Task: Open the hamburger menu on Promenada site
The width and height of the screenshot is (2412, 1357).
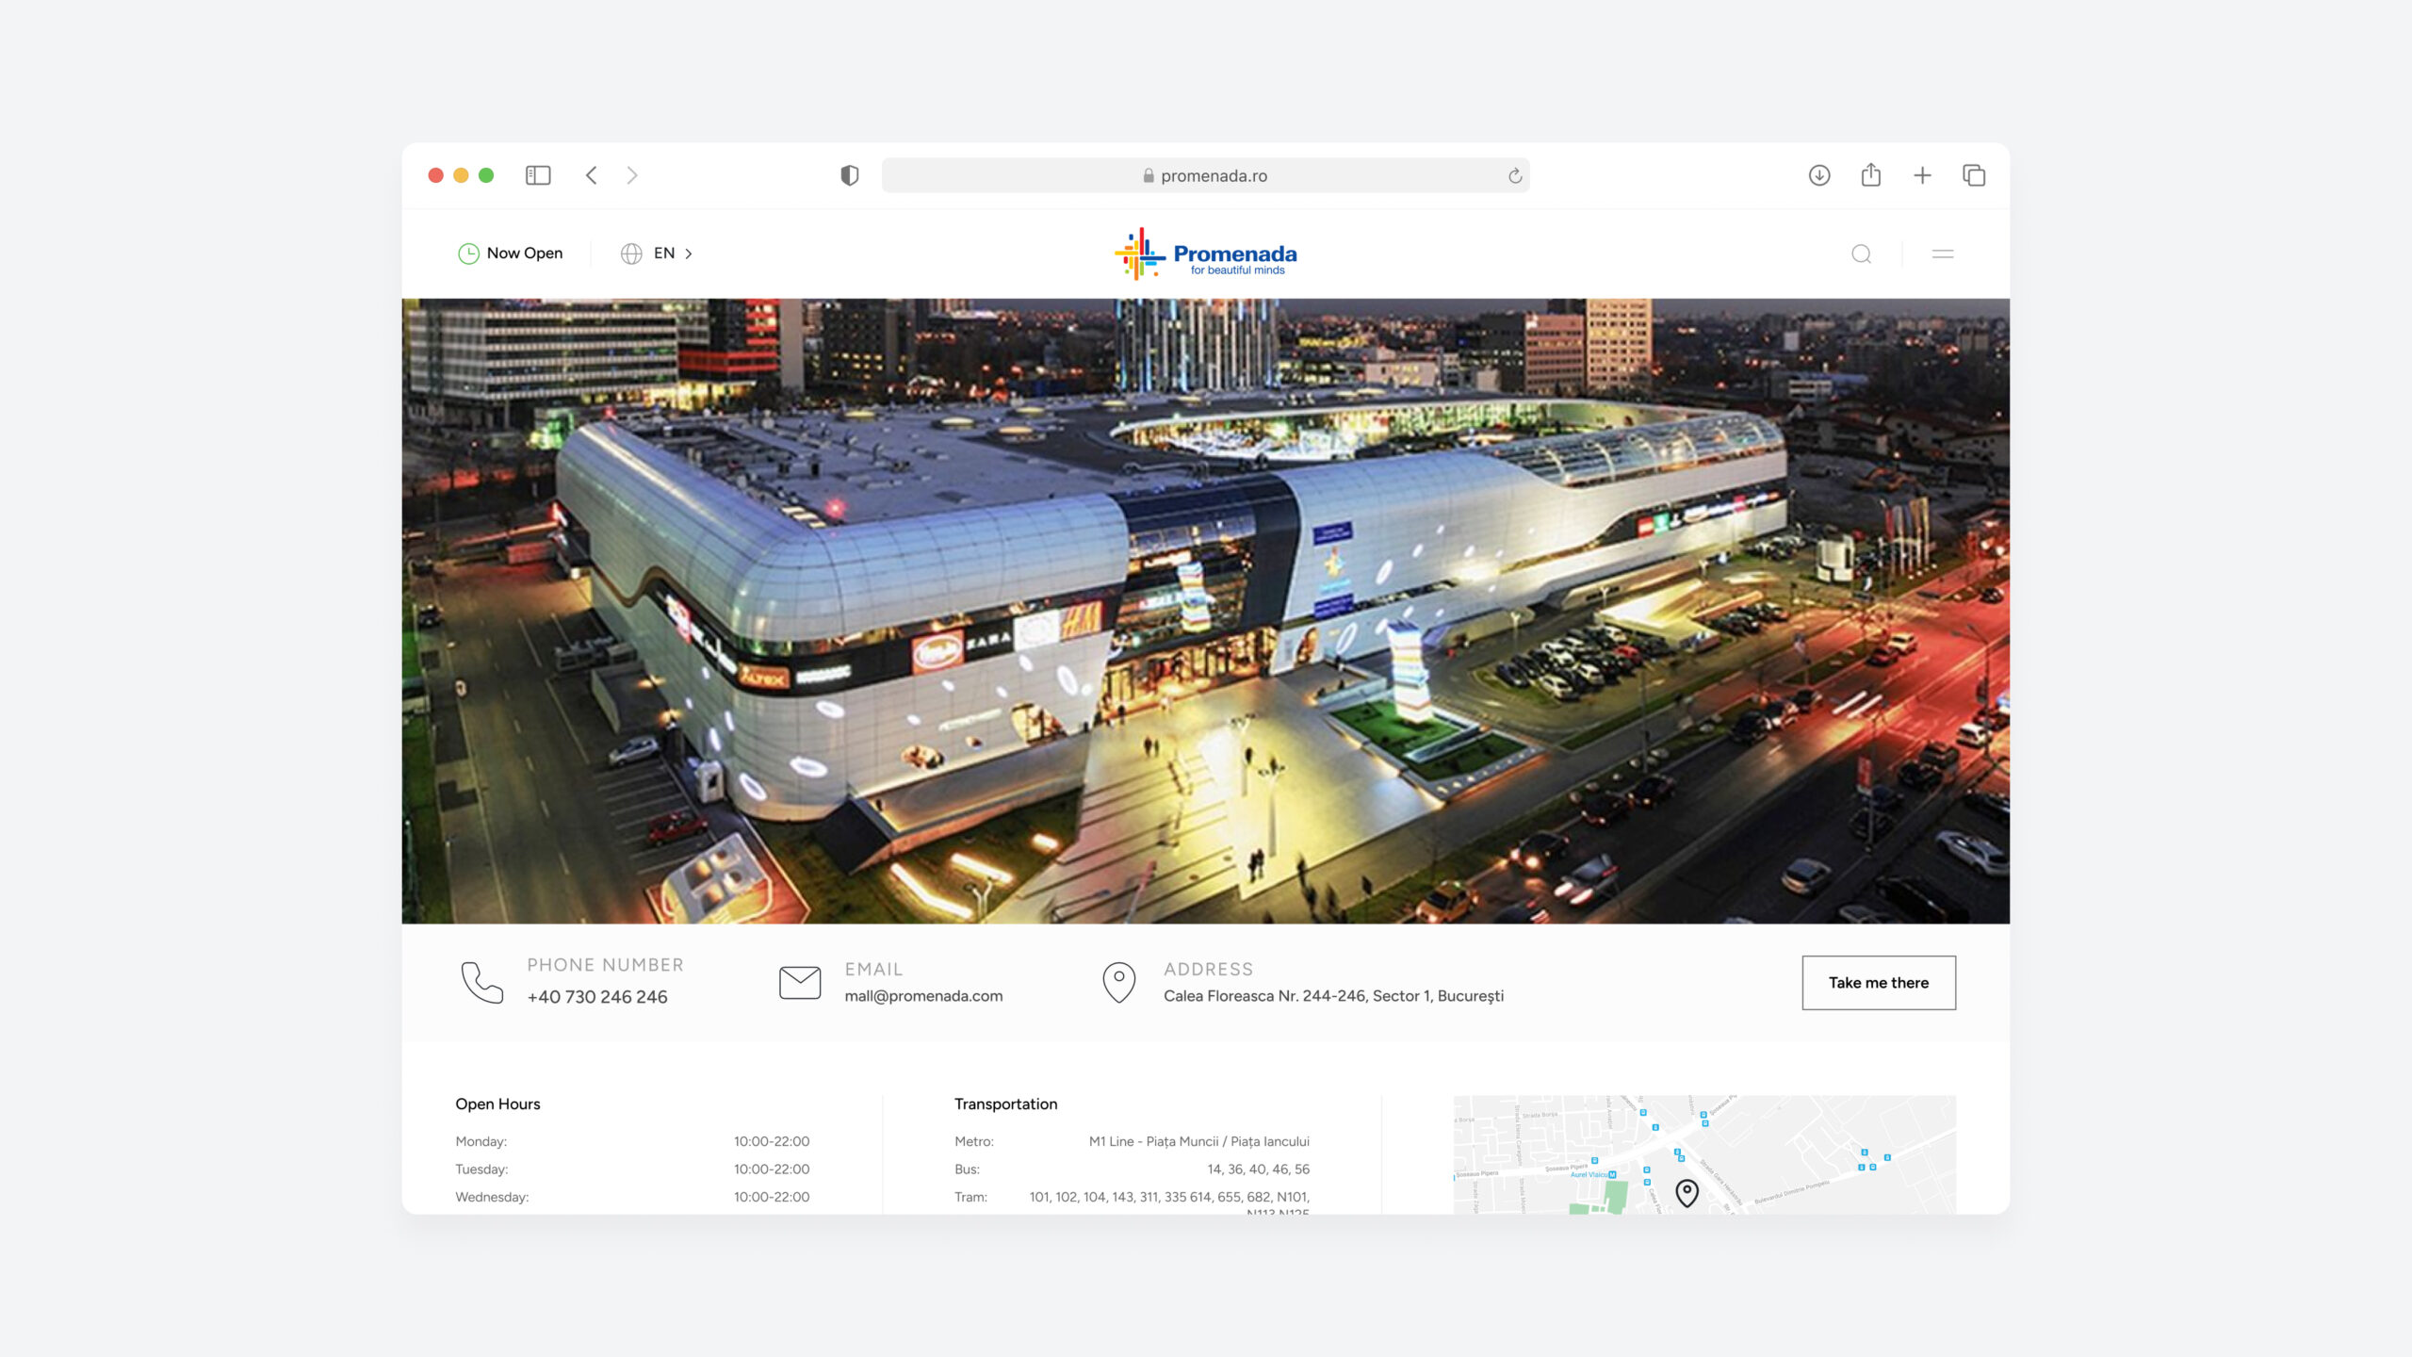Action: coord(1942,253)
